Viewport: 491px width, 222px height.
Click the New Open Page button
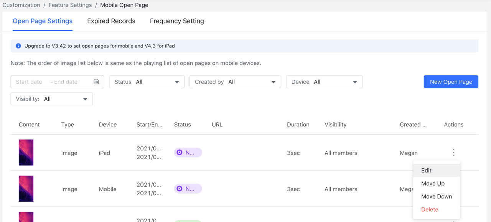tap(451, 82)
